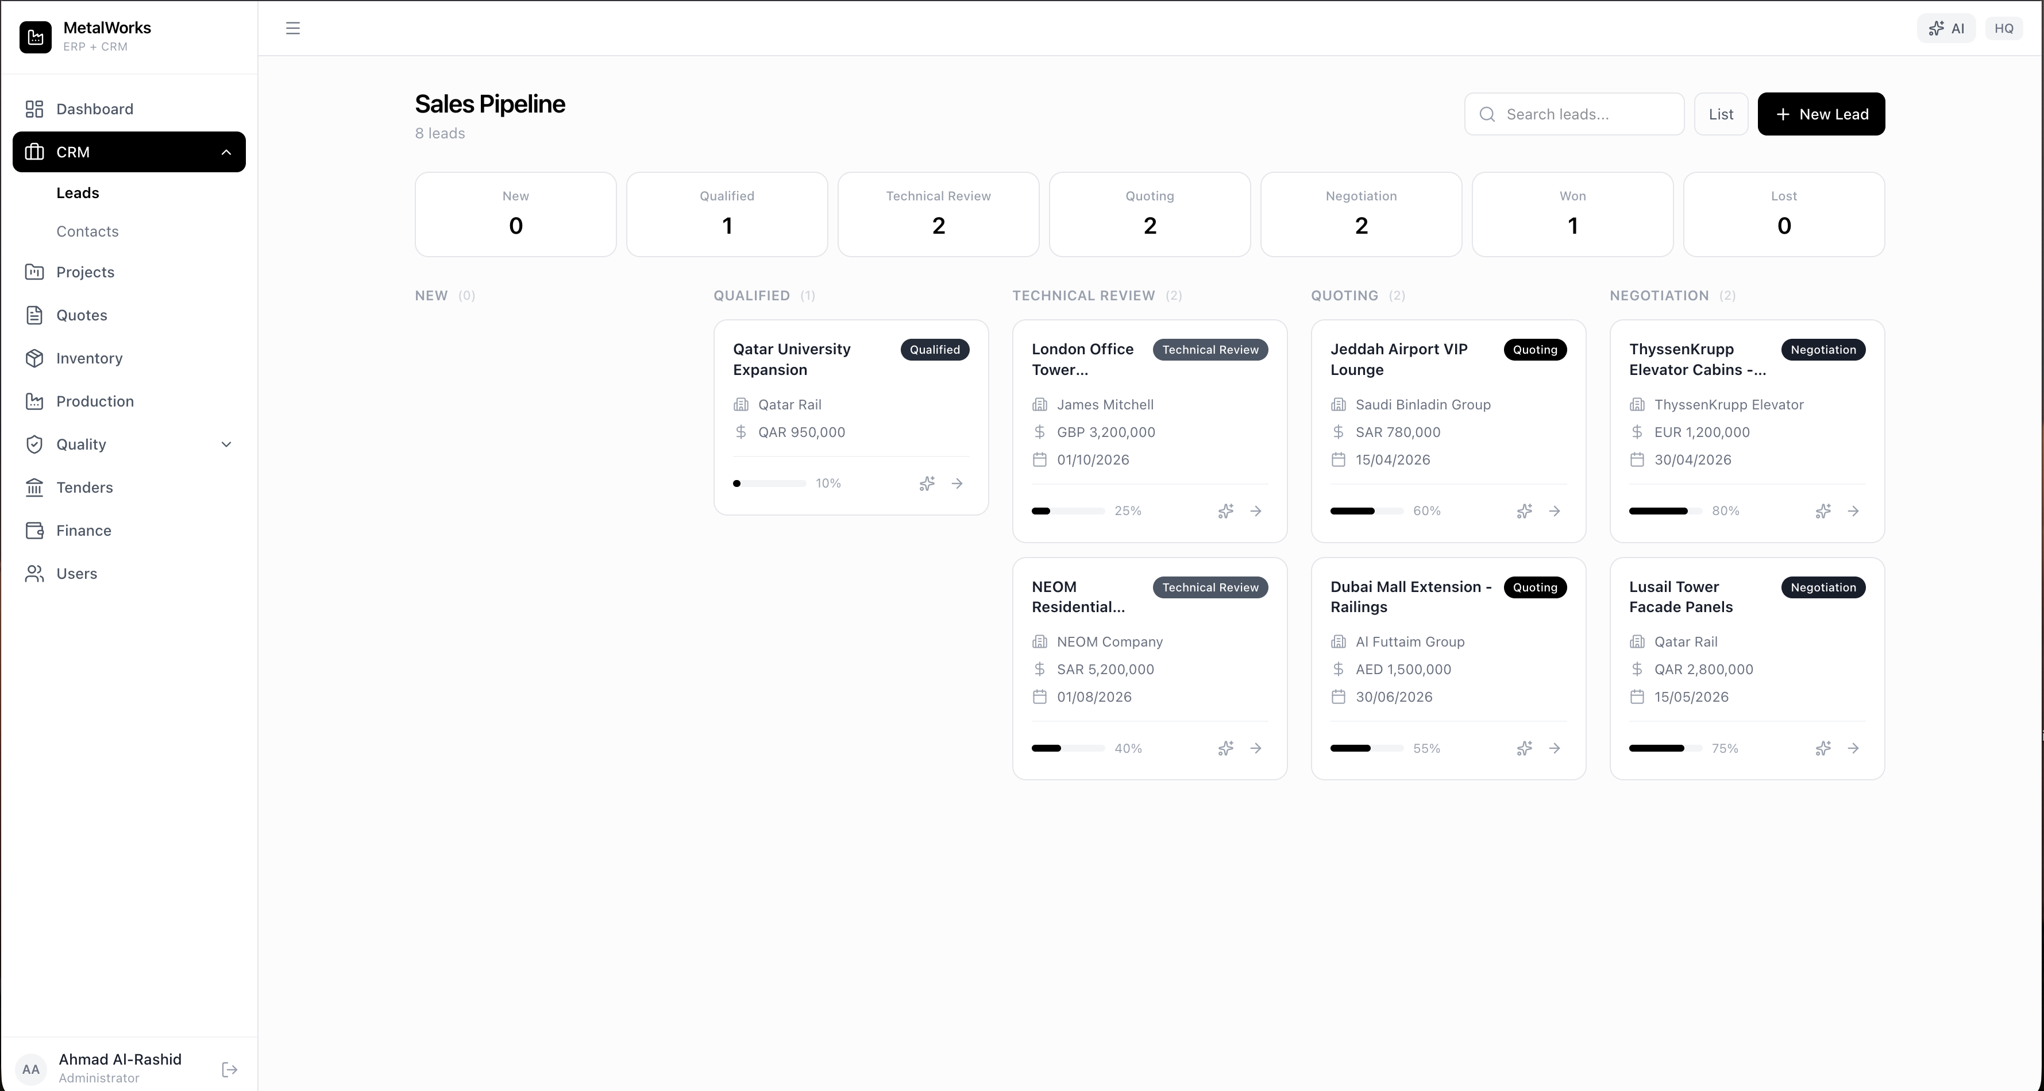Viewport: 2044px width, 1091px height.
Task: Open the Dubai Mall Extension - Railings title
Action: coord(1411,596)
